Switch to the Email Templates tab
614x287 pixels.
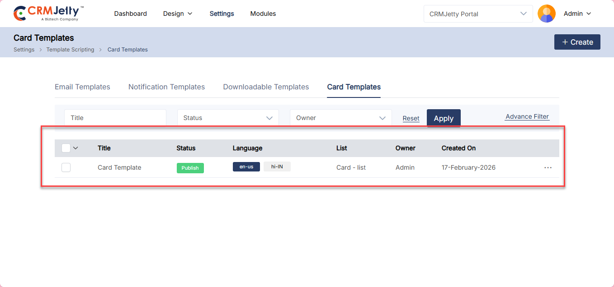[x=82, y=87]
